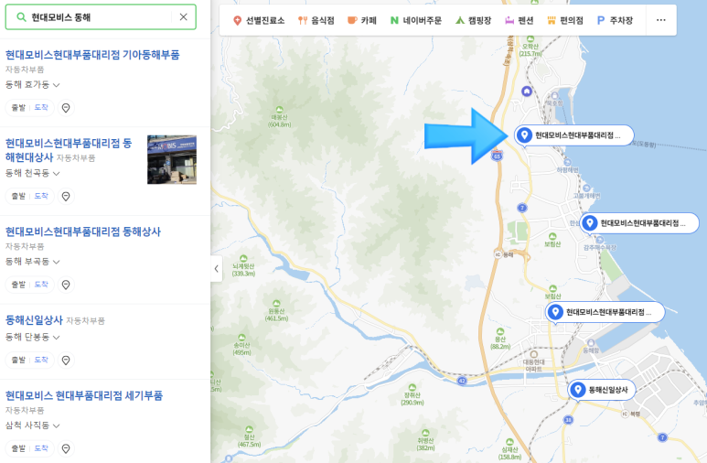707x463 pixels.
Task: Click the location pin icon under 동해현대상사
Action: [x=66, y=197]
